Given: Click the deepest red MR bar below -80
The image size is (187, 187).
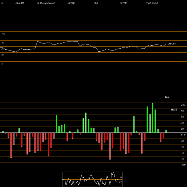Looking at the screenshot, I should pos(110,146).
